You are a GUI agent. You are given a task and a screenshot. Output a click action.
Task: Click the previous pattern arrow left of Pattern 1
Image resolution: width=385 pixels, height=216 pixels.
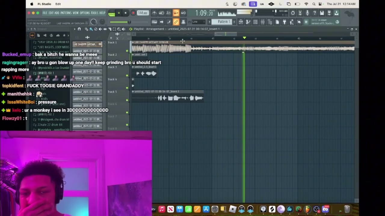pos(210,22)
